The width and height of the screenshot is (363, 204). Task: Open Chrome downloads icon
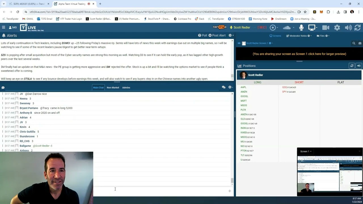coord(338,12)
